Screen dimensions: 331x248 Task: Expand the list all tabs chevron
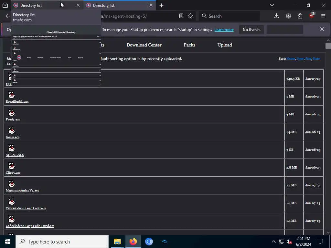(272, 5)
